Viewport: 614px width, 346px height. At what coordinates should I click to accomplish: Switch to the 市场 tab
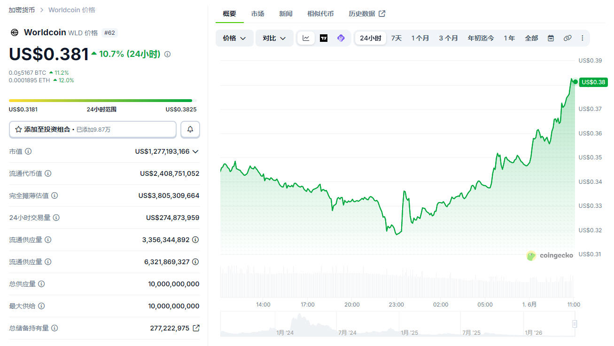257,14
